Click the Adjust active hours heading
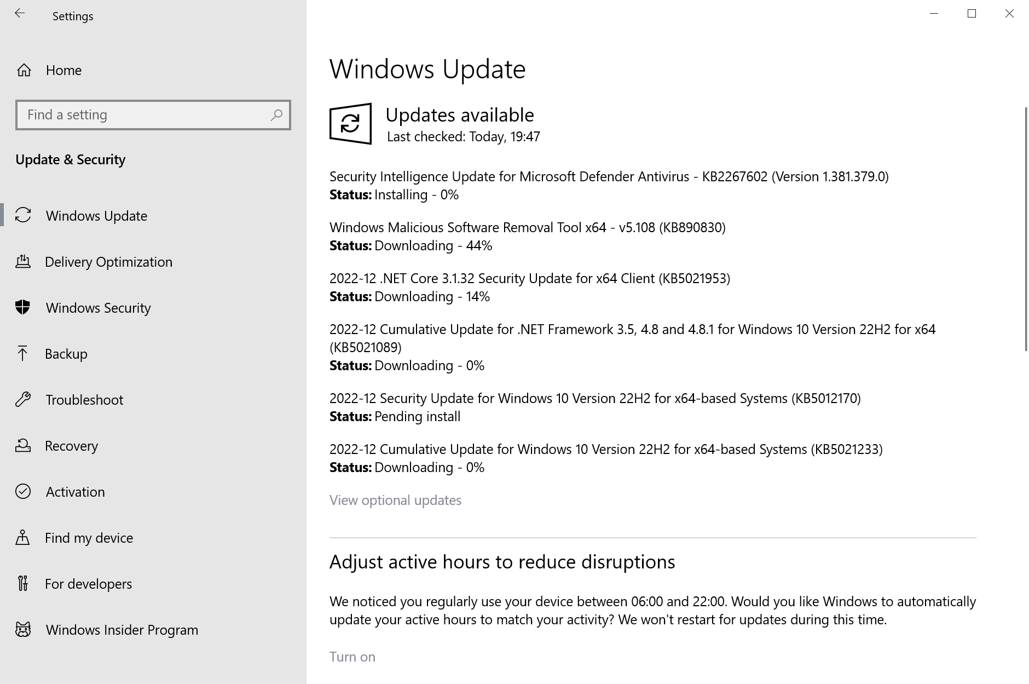This screenshot has width=1029, height=684. [502, 562]
